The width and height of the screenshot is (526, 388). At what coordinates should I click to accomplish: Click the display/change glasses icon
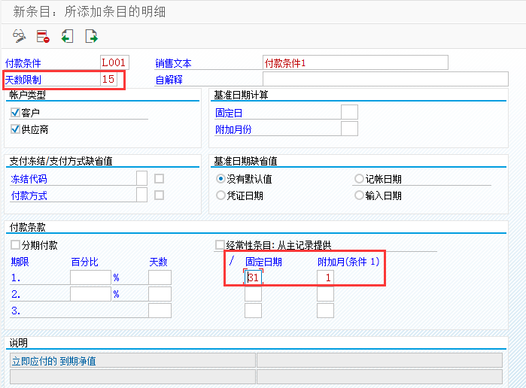[x=19, y=36]
